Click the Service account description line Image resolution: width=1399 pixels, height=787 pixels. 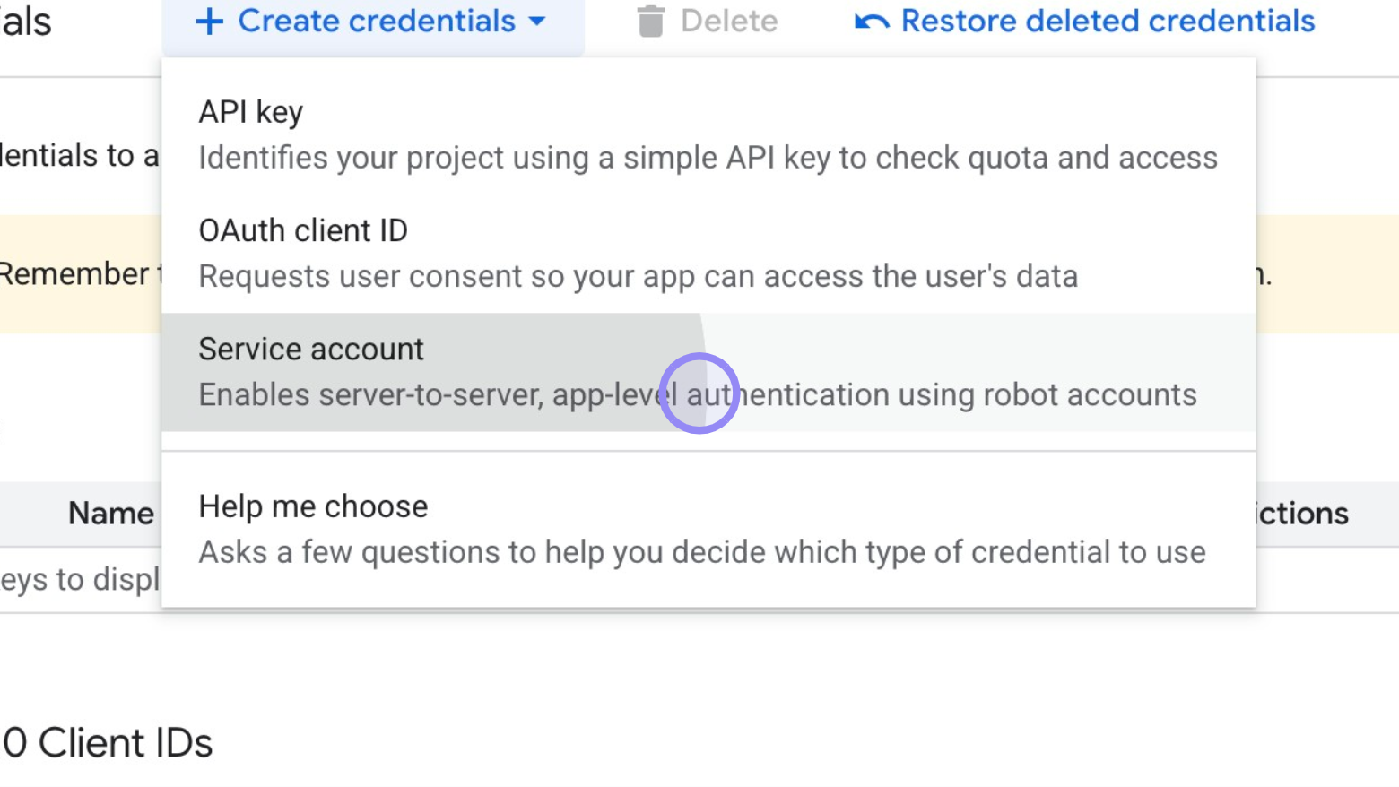pos(698,394)
